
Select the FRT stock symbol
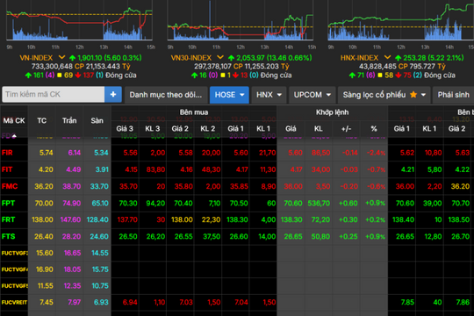click(8, 219)
